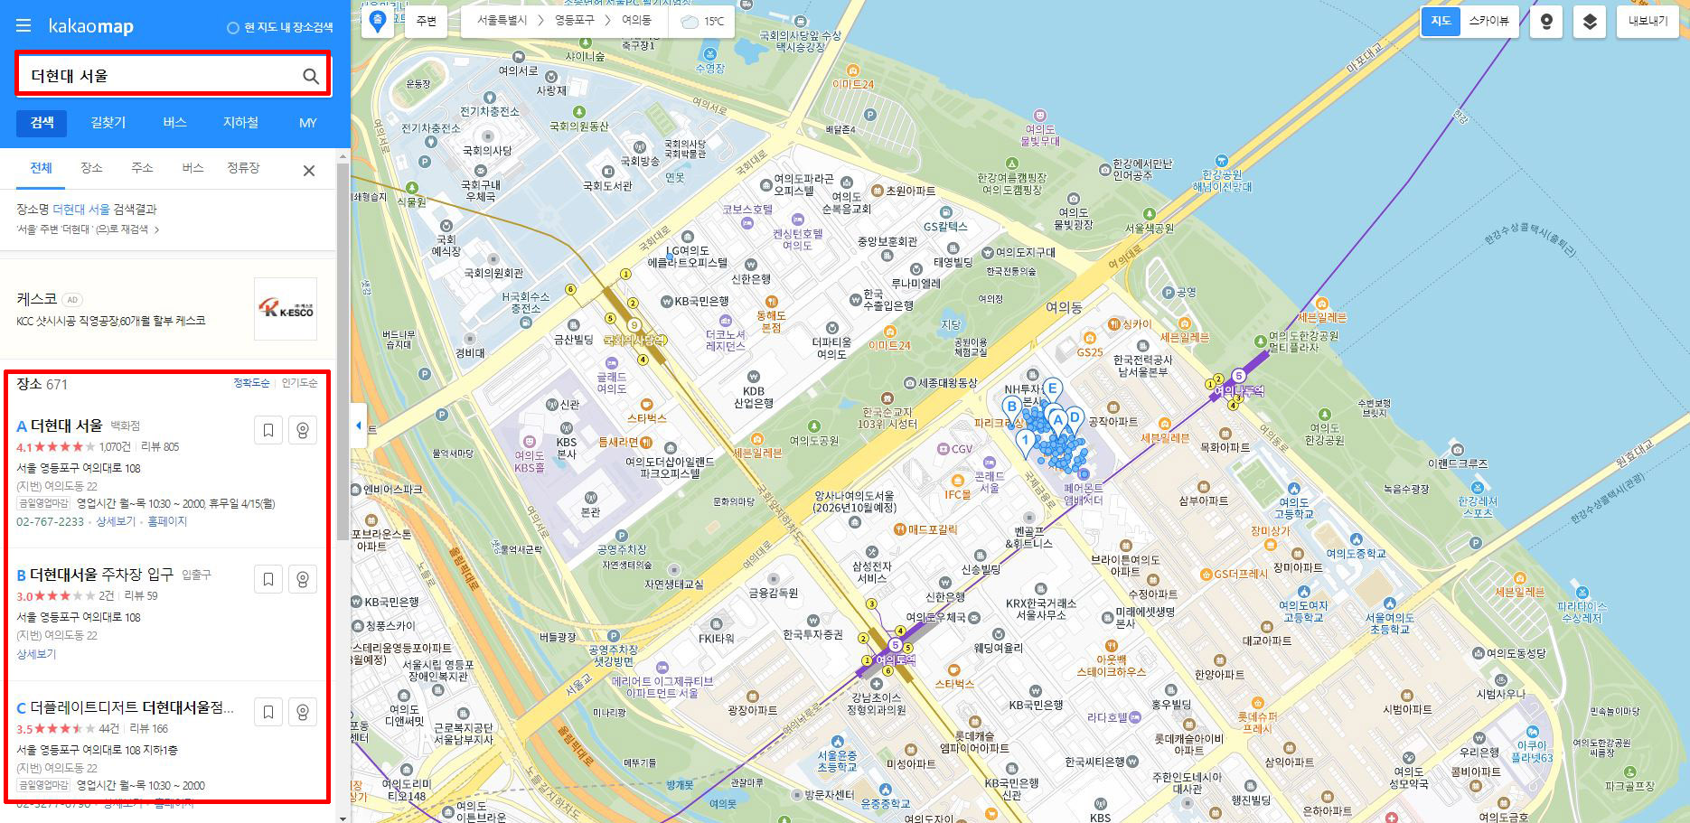Toggle 현 지도 내 장소검색 option
The height and width of the screenshot is (823, 1690).
coord(279,27)
